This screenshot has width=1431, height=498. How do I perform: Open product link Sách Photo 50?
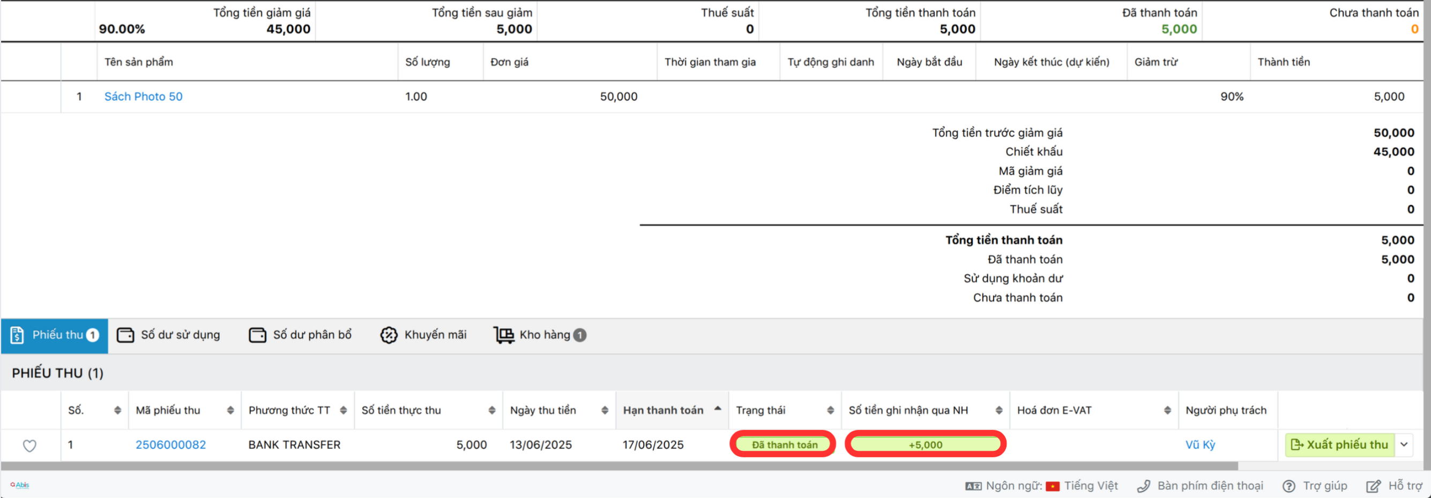tap(143, 96)
